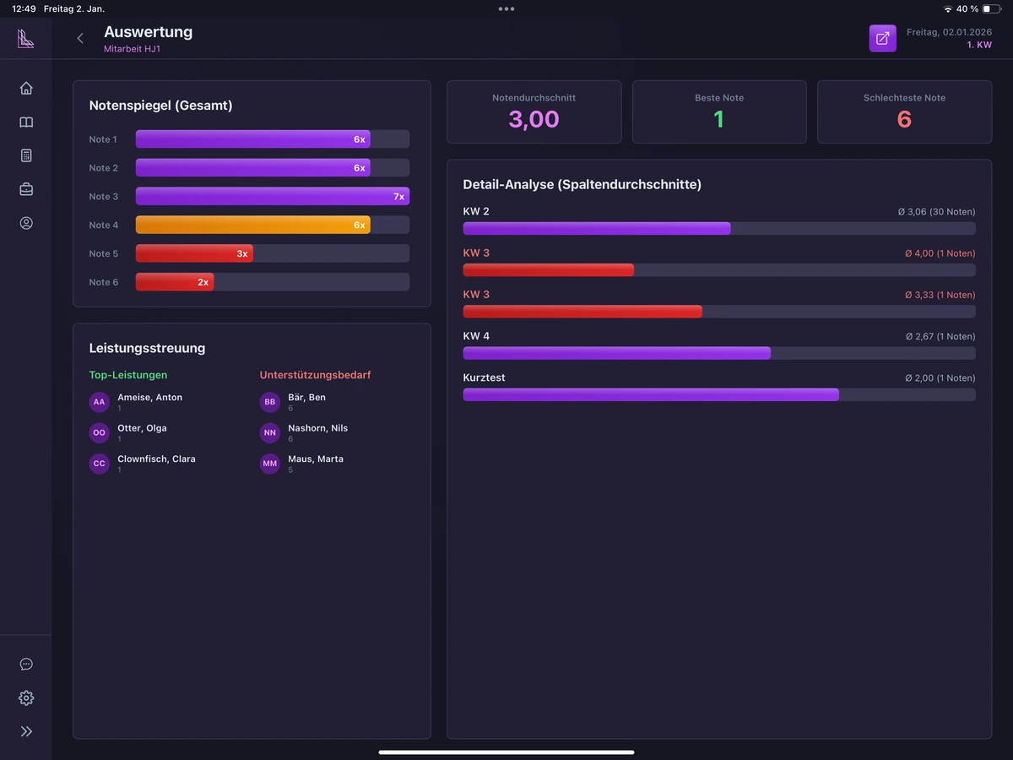Tap the Notendurchschnitt 3,00 card
This screenshot has width=1013, height=760.
pyautogui.click(x=534, y=111)
